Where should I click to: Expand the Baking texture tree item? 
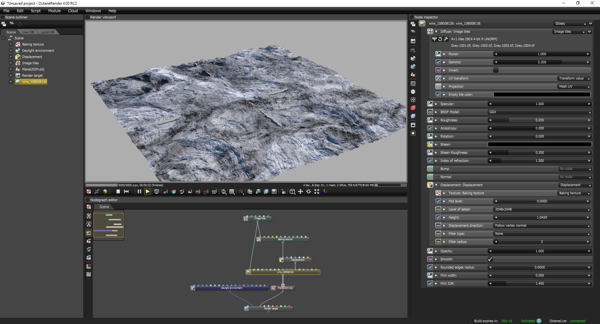coord(11,44)
